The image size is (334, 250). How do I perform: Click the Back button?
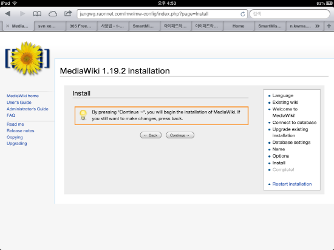pyautogui.click(x=151, y=135)
